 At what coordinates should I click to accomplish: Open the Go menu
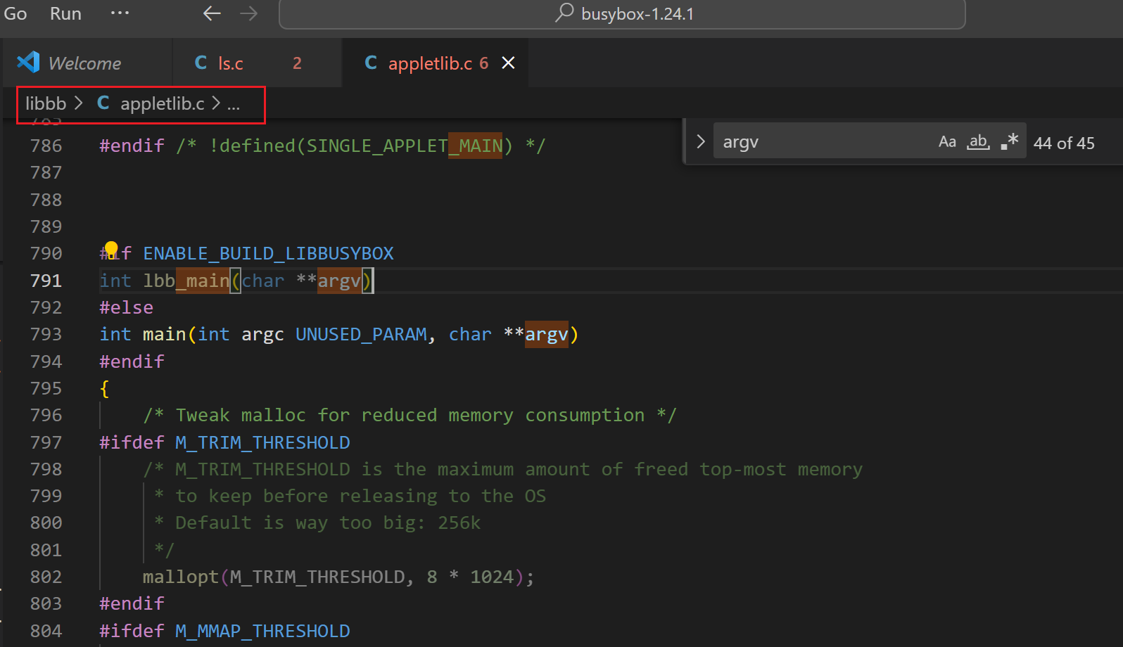[15, 13]
